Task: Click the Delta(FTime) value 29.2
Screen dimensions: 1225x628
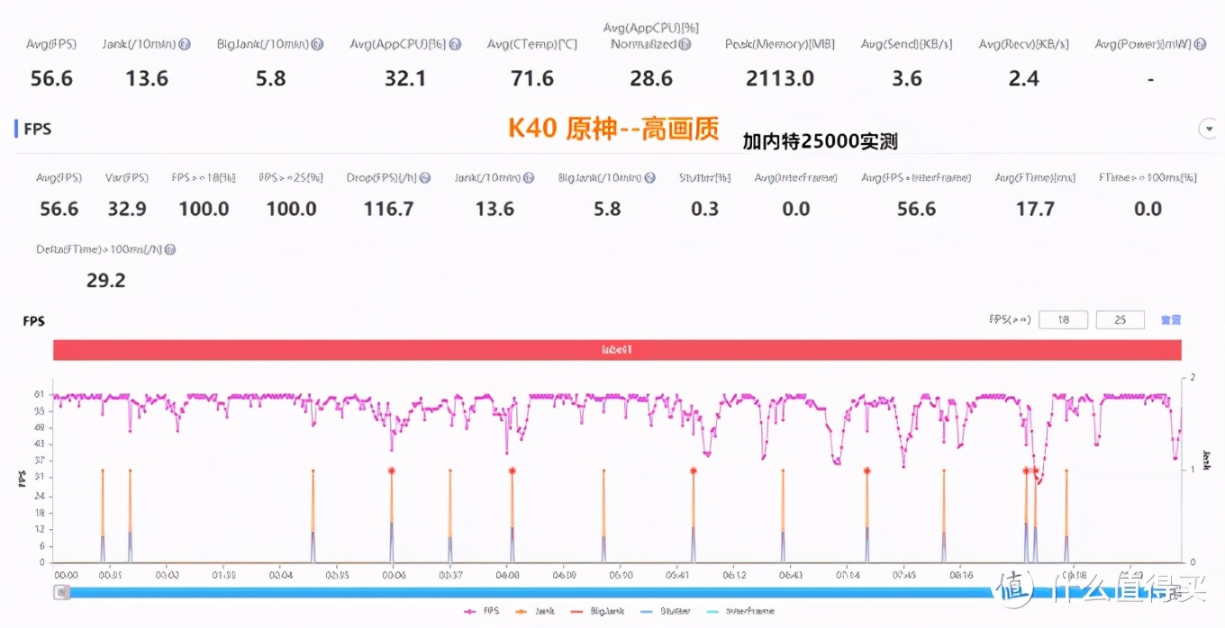Action: [106, 280]
